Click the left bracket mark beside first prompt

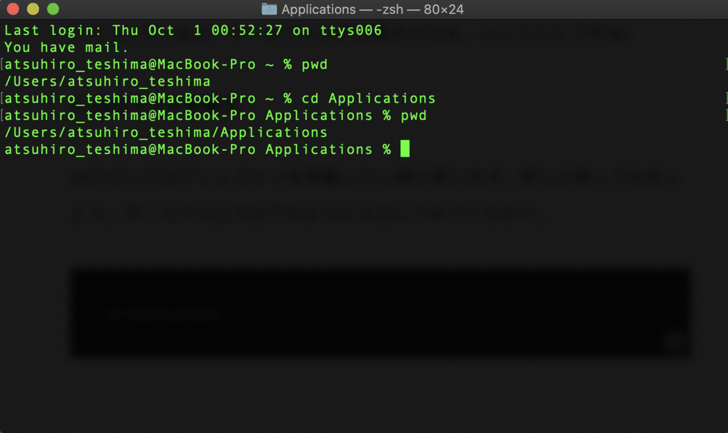(x=2, y=64)
